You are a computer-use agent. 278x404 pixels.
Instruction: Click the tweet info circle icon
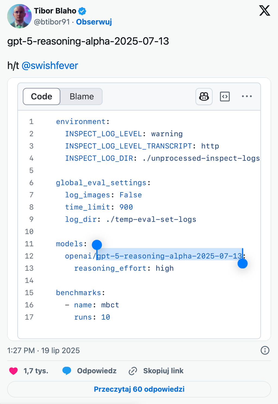coord(265,350)
